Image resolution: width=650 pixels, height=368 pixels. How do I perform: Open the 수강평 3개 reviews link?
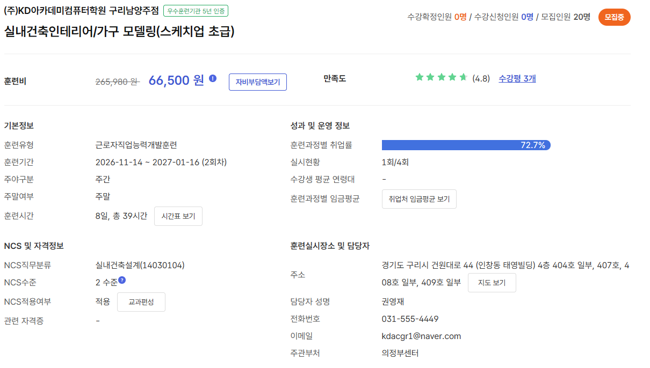pos(517,78)
